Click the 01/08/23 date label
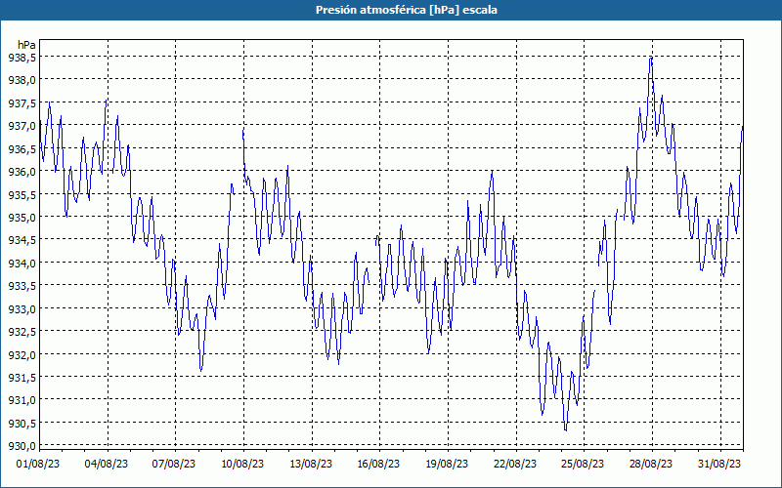The height and width of the screenshot is (488, 782). (38, 465)
